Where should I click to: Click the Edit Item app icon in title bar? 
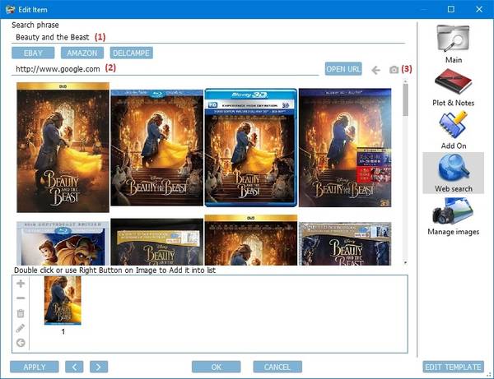tap(10, 9)
